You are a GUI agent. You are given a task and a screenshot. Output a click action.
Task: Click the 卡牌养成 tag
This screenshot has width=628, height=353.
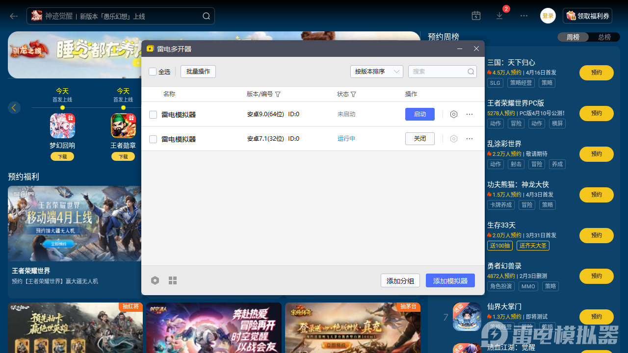[x=501, y=205]
